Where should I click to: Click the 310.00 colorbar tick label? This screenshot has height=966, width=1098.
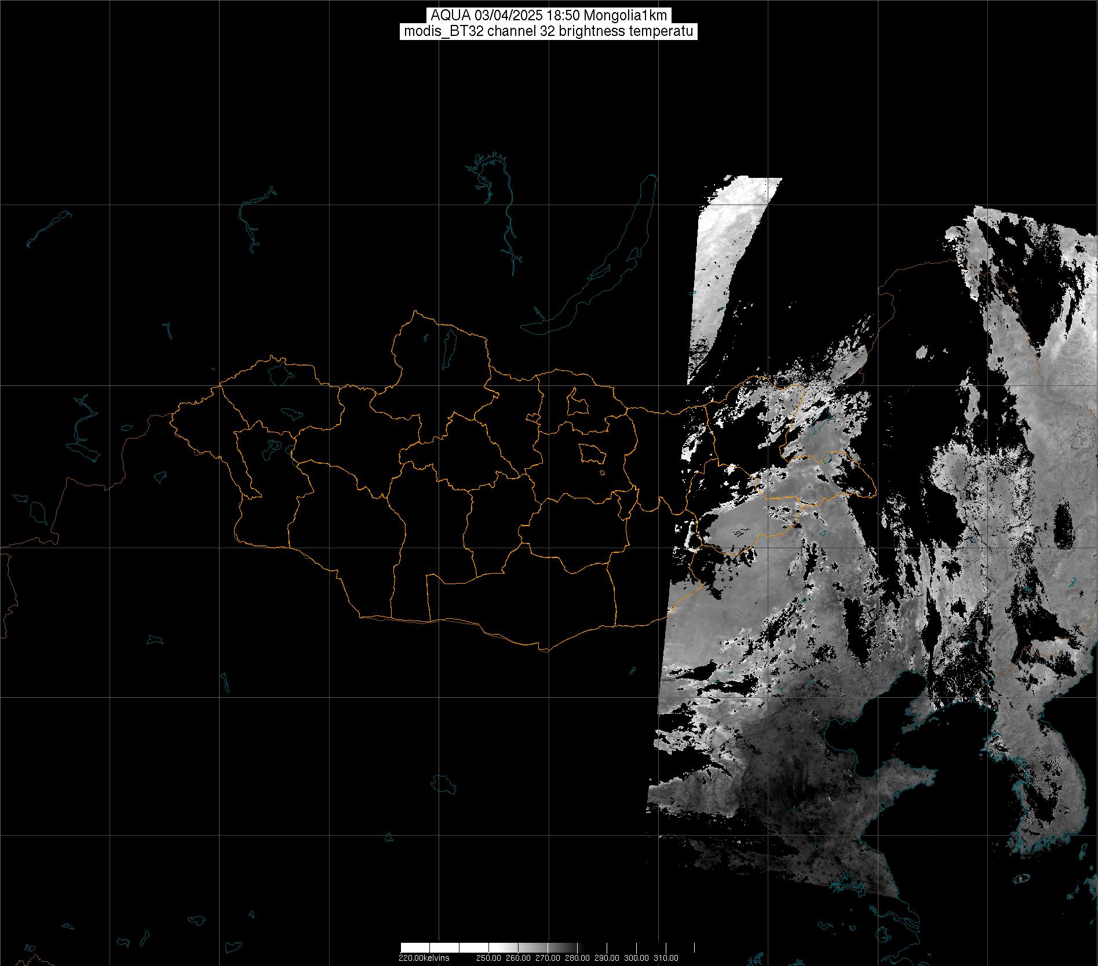point(666,958)
